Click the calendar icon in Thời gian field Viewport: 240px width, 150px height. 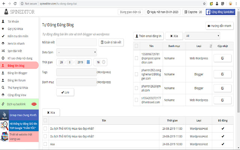(x=88, y=62)
